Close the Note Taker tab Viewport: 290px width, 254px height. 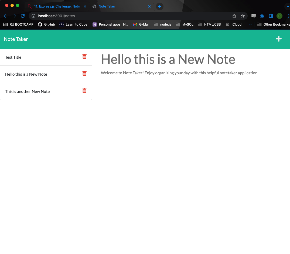click(149, 6)
